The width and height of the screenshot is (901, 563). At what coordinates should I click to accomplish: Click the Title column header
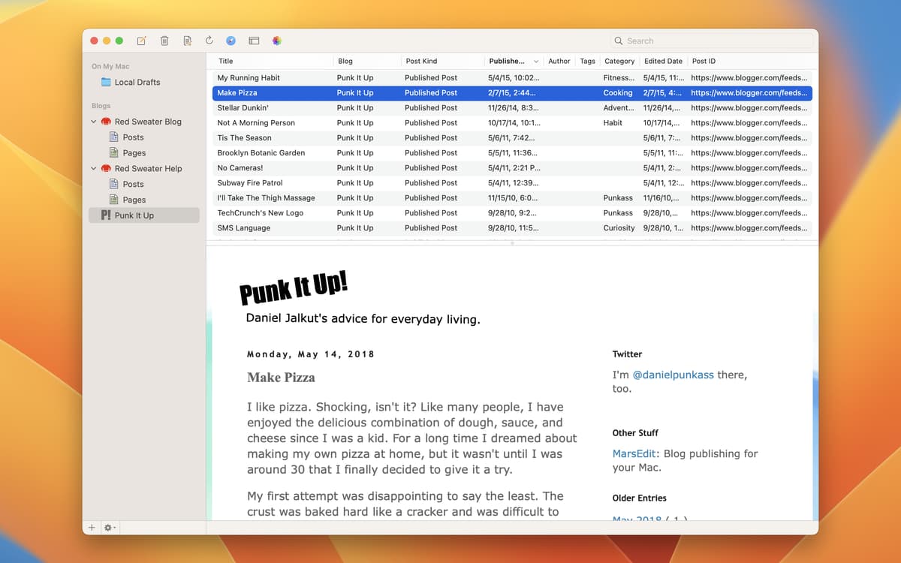[x=226, y=61]
